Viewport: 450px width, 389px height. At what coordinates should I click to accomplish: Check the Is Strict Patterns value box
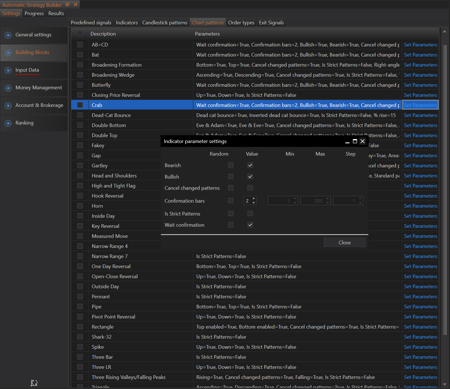point(250,214)
